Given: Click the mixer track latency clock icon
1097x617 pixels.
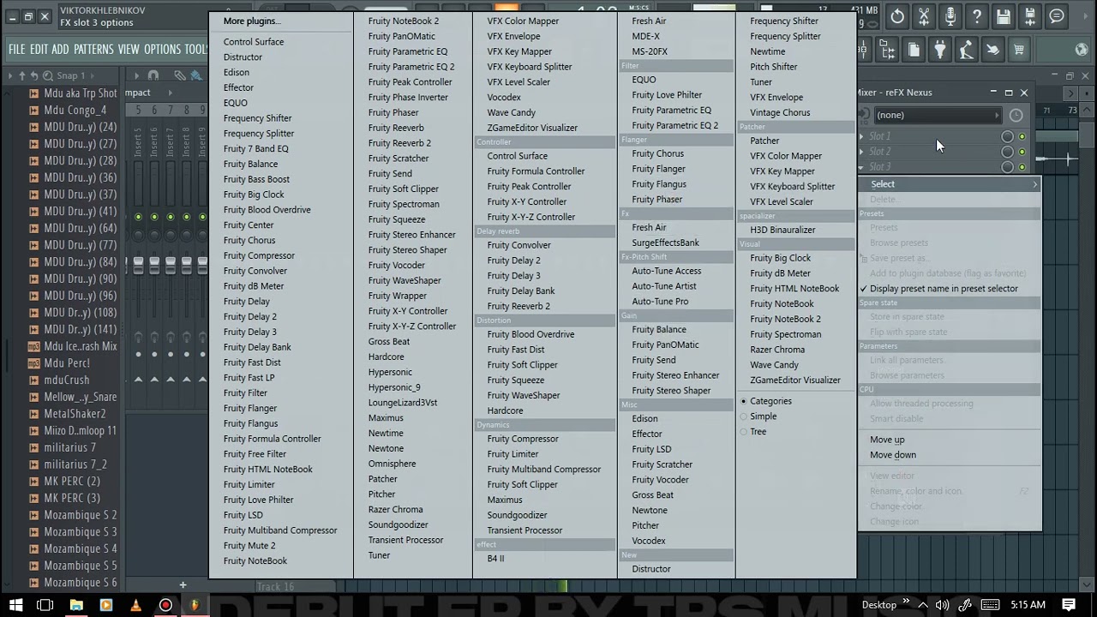Looking at the screenshot, I should tap(1016, 115).
